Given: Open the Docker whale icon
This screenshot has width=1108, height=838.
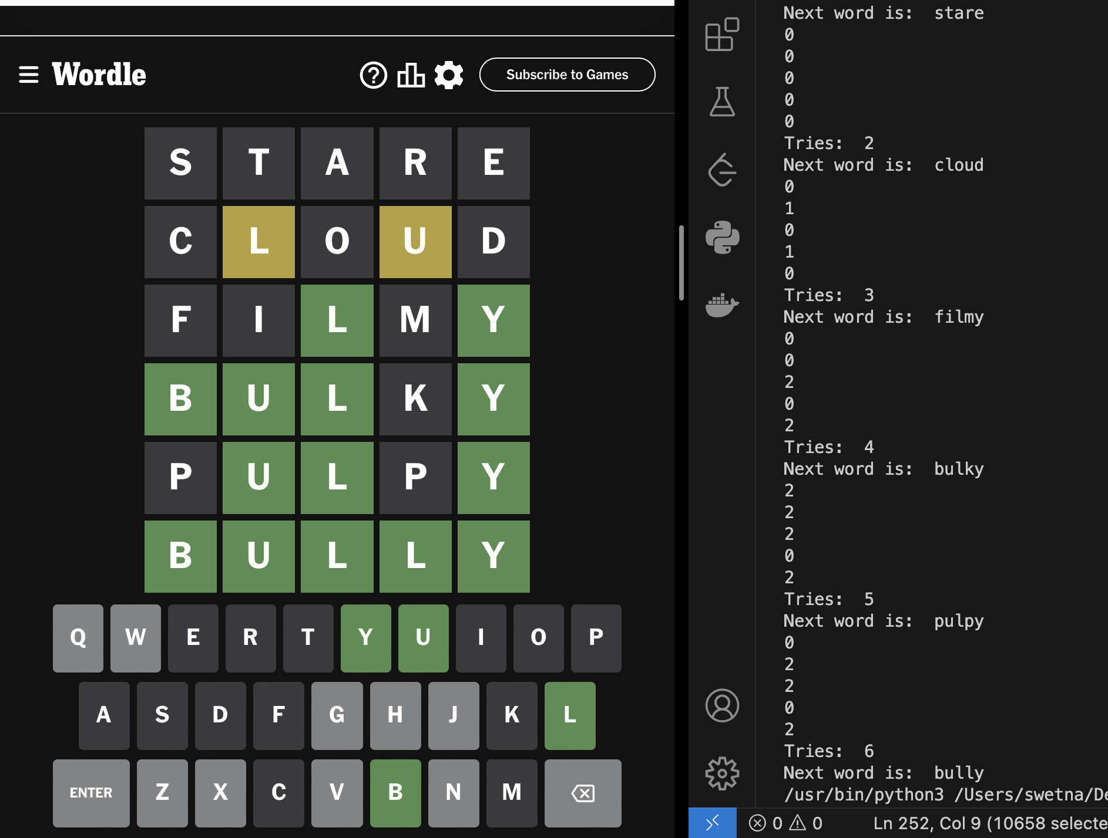Looking at the screenshot, I should pos(722,305).
